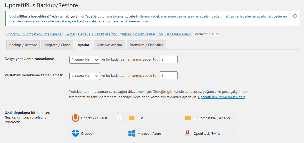Image resolution: width=304 pixels, height=143 pixels.
Task: Open the file backup schedule dropdown
Action: click(x=85, y=60)
